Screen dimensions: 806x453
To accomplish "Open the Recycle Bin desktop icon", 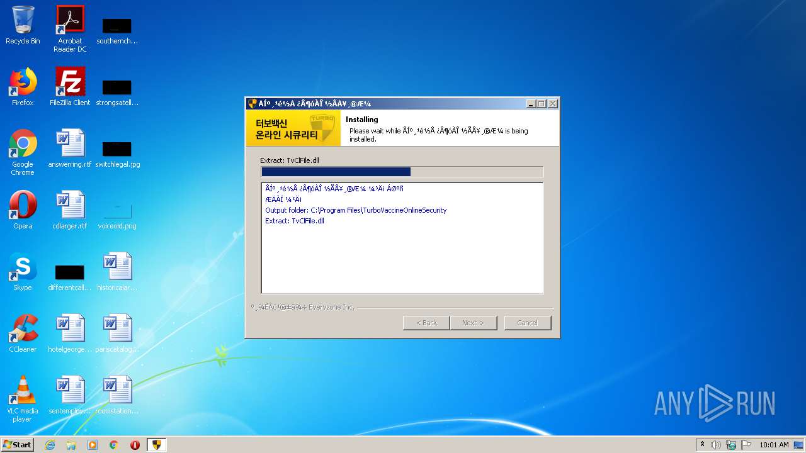I will click(x=23, y=25).
